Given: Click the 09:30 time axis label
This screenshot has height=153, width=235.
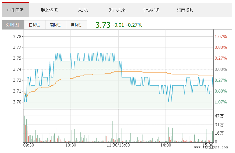Looking at the screenshot, I should click(29, 145).
